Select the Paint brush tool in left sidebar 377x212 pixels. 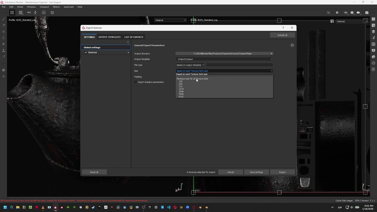[4, 19]
